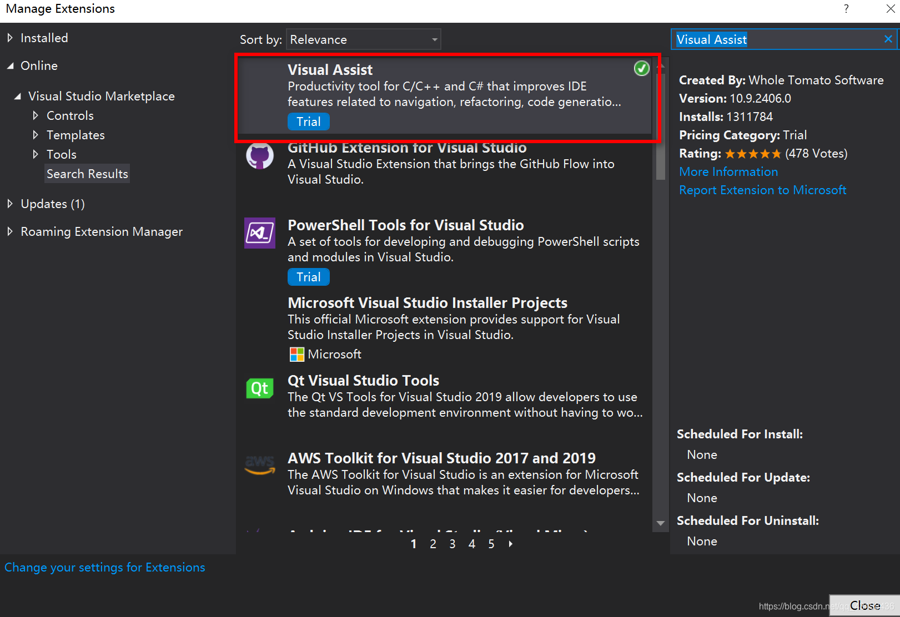The height and width of the screenshot is (617, 900).
Task: Click the Trial badge under Visual Assist
Action: [309, 122]
